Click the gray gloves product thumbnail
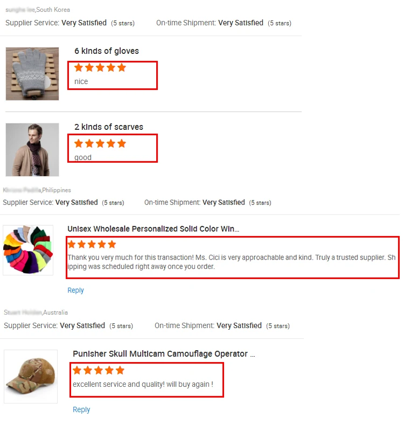 click(x=32, y=74)
